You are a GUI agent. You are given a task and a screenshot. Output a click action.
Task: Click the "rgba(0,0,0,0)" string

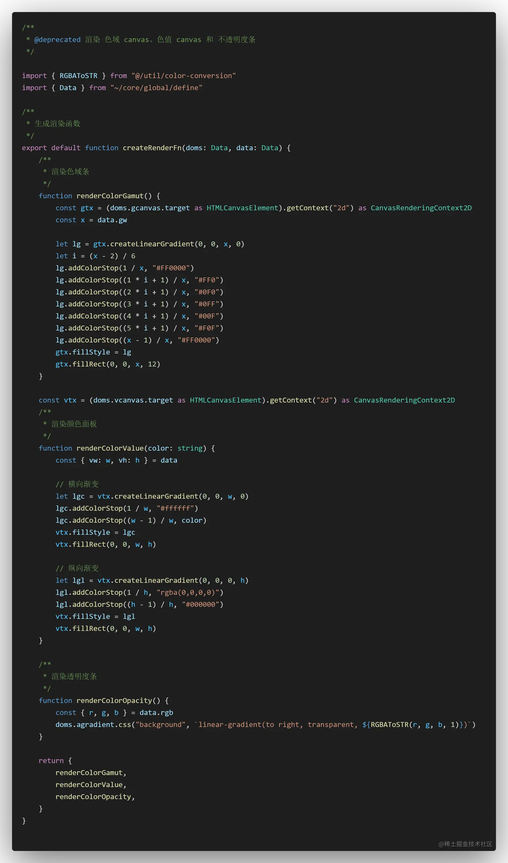pyautogui.click(x=188, y=593)
